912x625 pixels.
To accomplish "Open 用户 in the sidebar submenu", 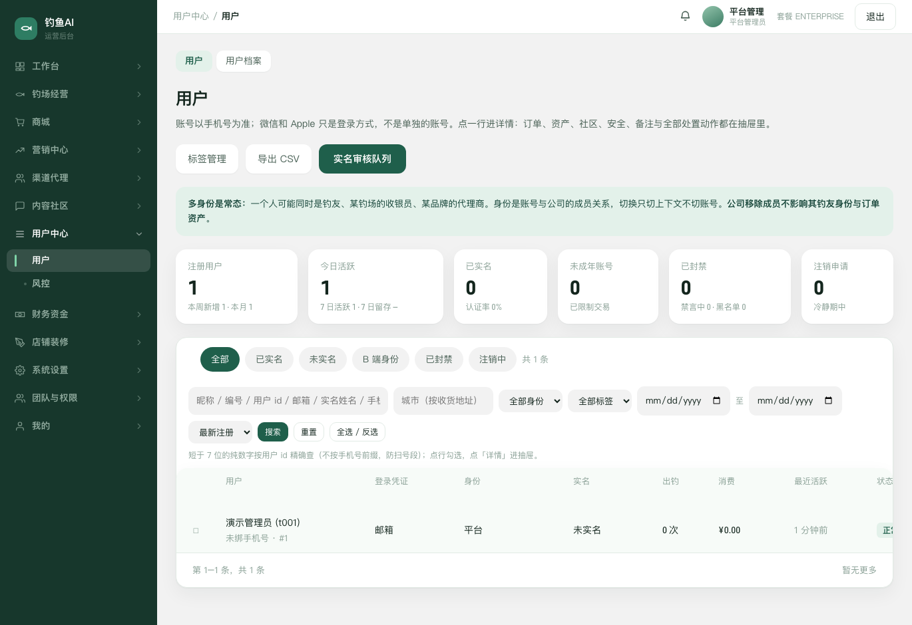I will (x=79, y=261).
